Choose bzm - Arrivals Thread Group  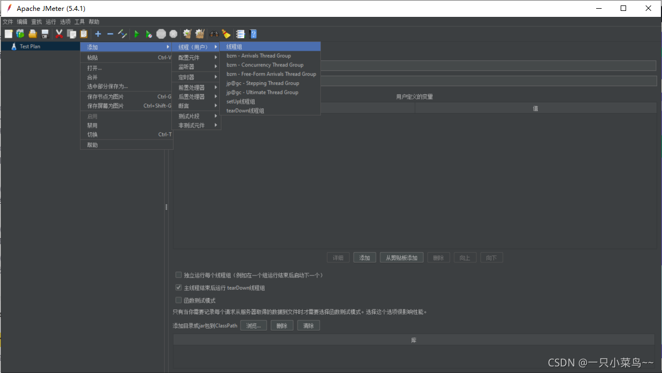pyautogui.click(x=270, y=56)
